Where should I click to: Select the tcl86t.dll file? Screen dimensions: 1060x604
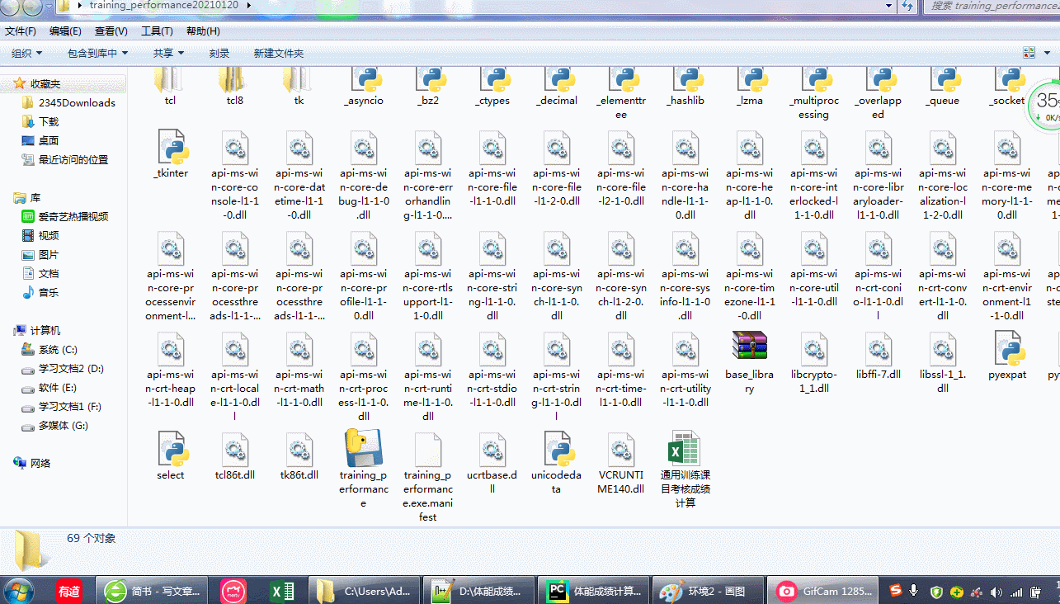[235, 456]
